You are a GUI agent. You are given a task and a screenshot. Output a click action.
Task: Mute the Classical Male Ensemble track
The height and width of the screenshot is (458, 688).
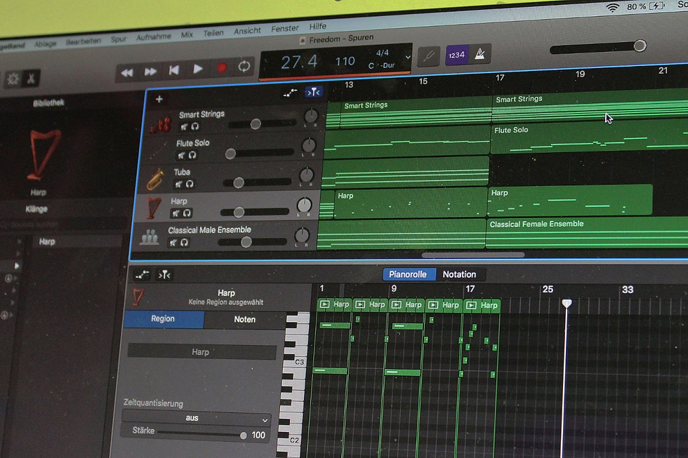pyautogui.click(x=173, y=243)
